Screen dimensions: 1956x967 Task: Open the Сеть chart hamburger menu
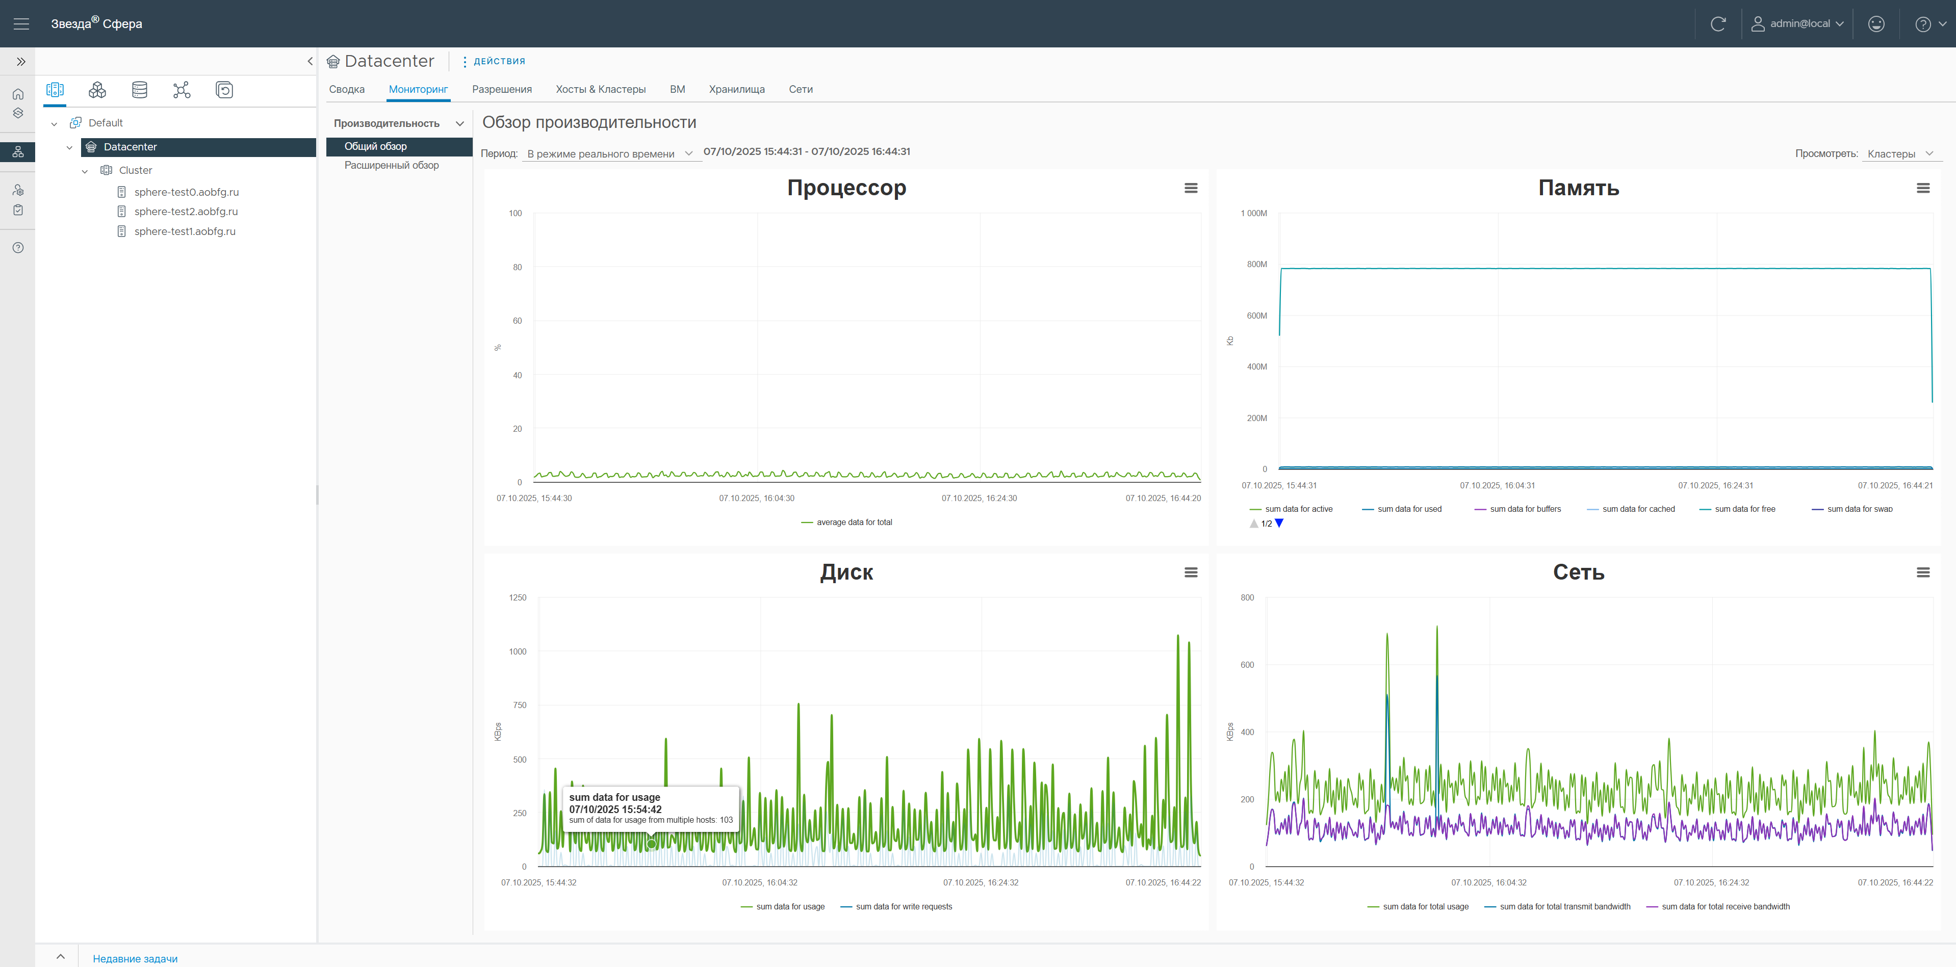[x=1922, y=572]
